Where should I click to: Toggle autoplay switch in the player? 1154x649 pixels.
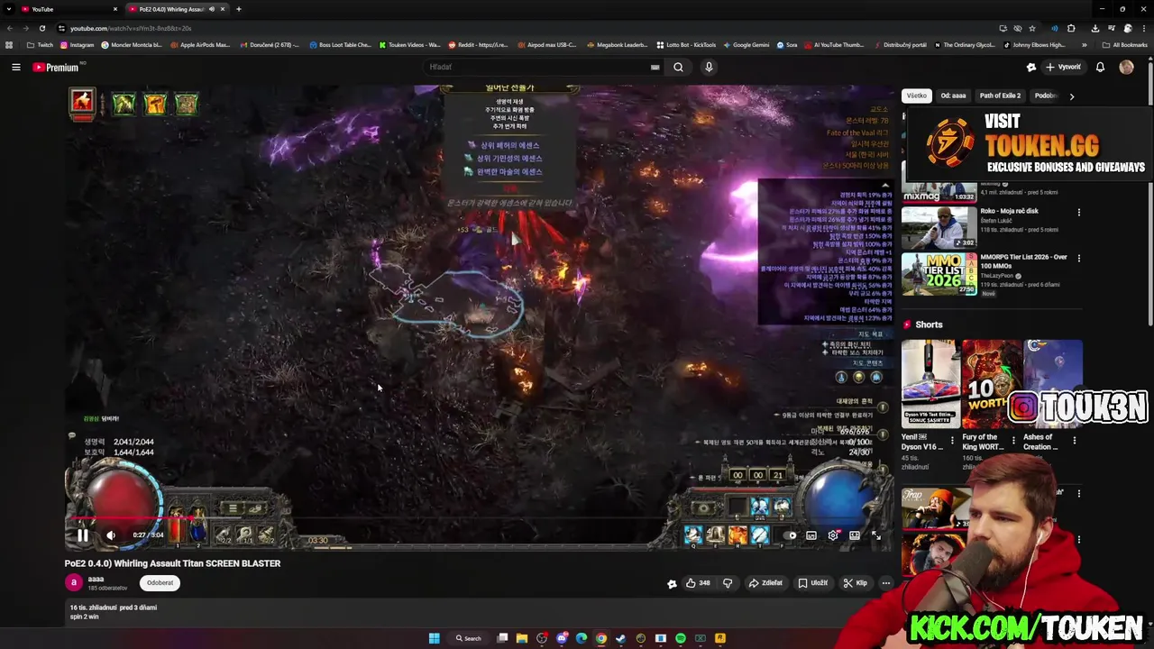point(789,535)
